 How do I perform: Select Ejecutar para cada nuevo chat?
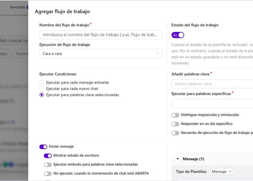coord(42,89)
